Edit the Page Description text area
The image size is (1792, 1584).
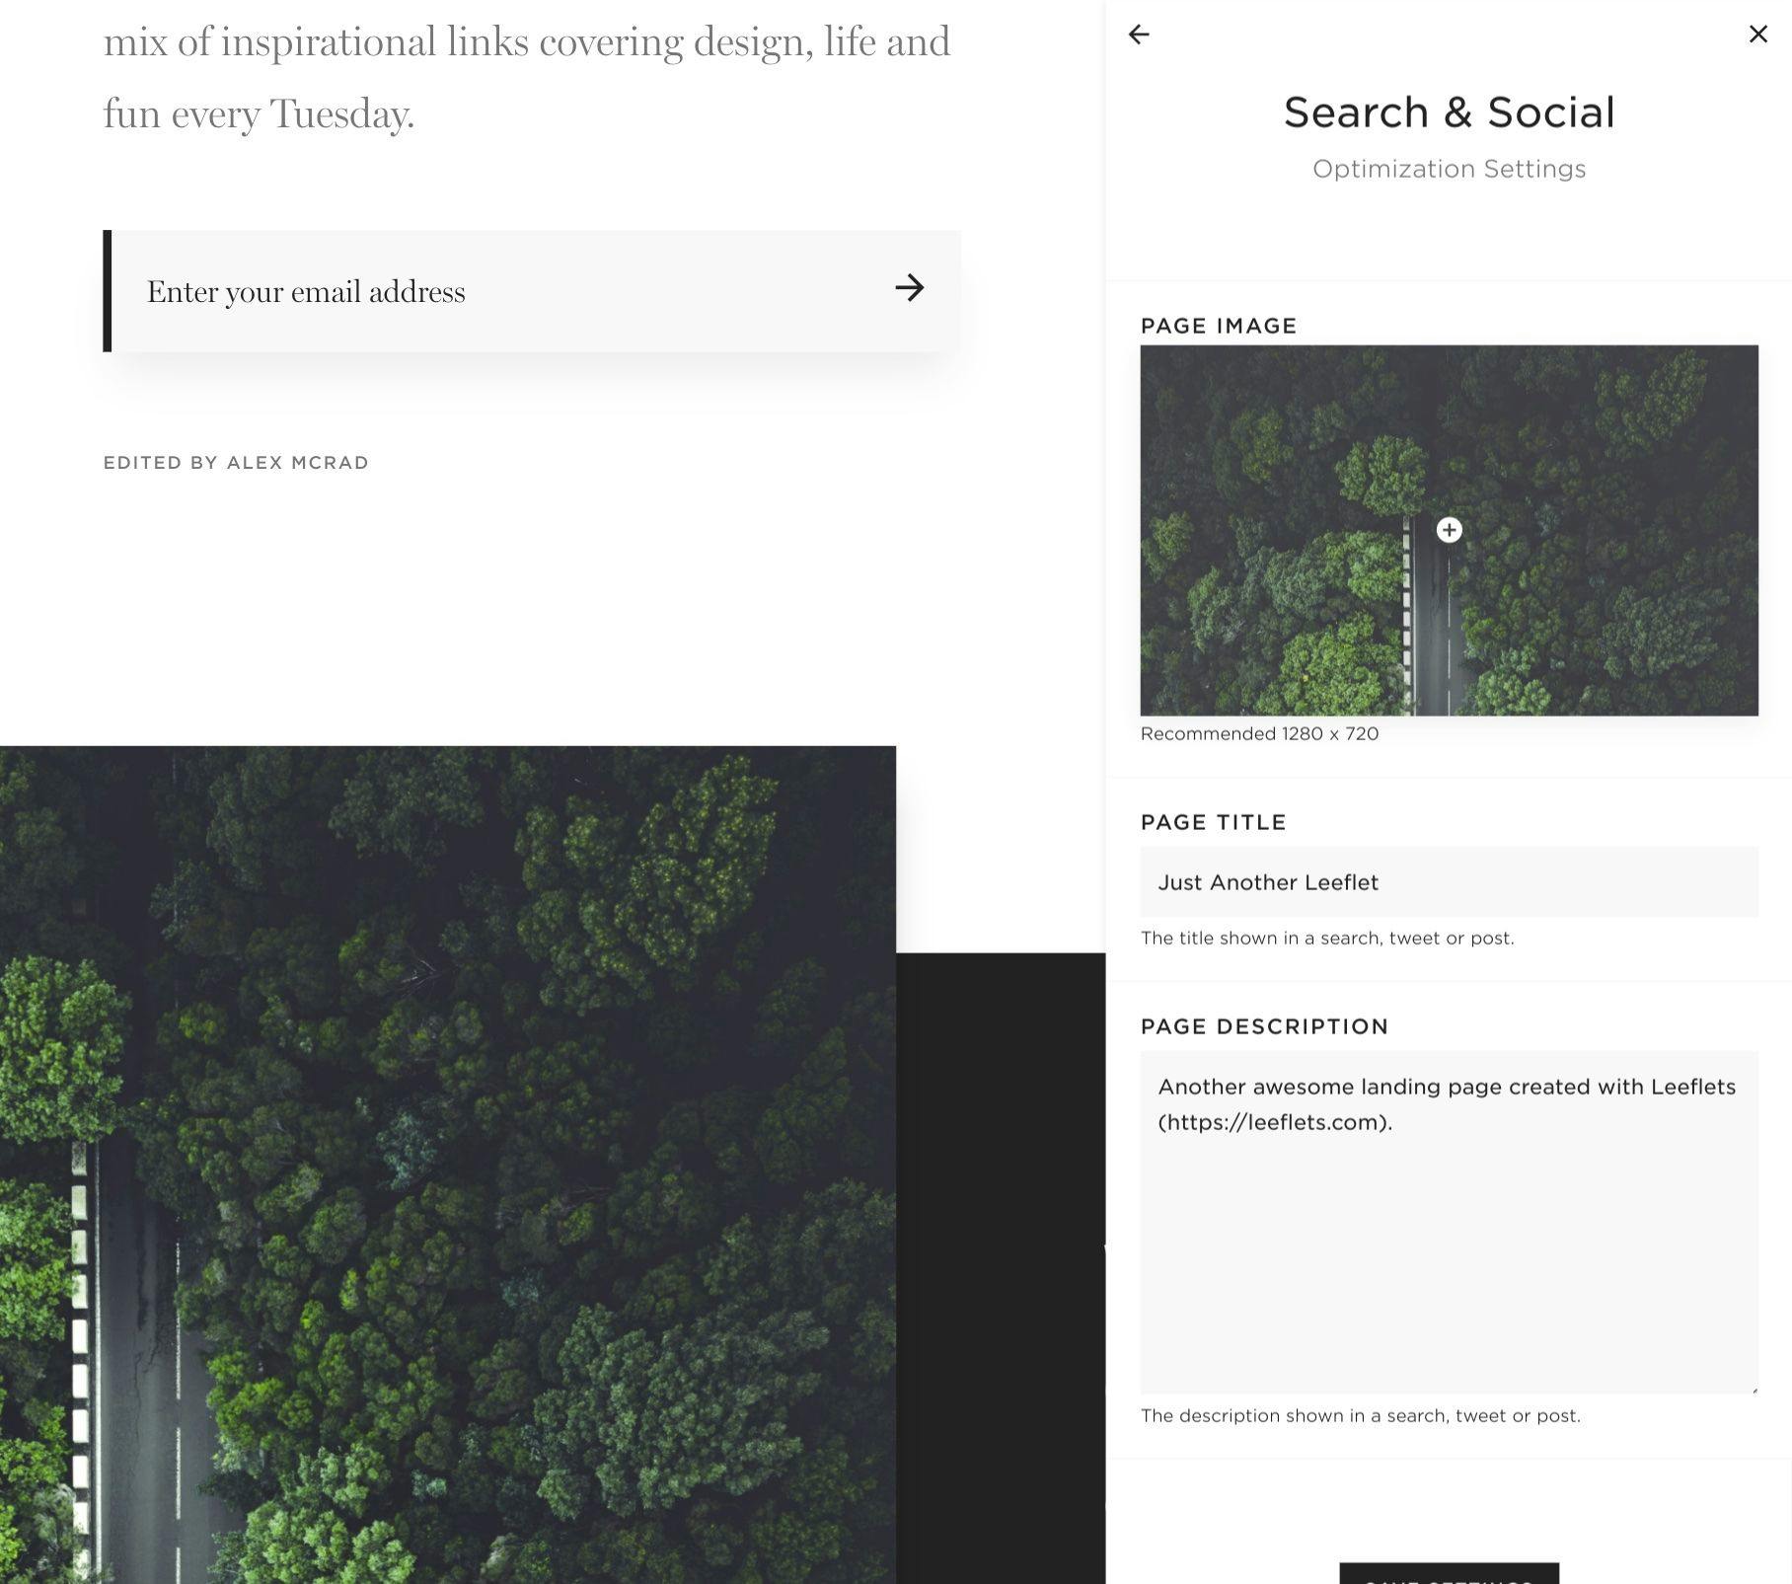click(1449, 1223)
